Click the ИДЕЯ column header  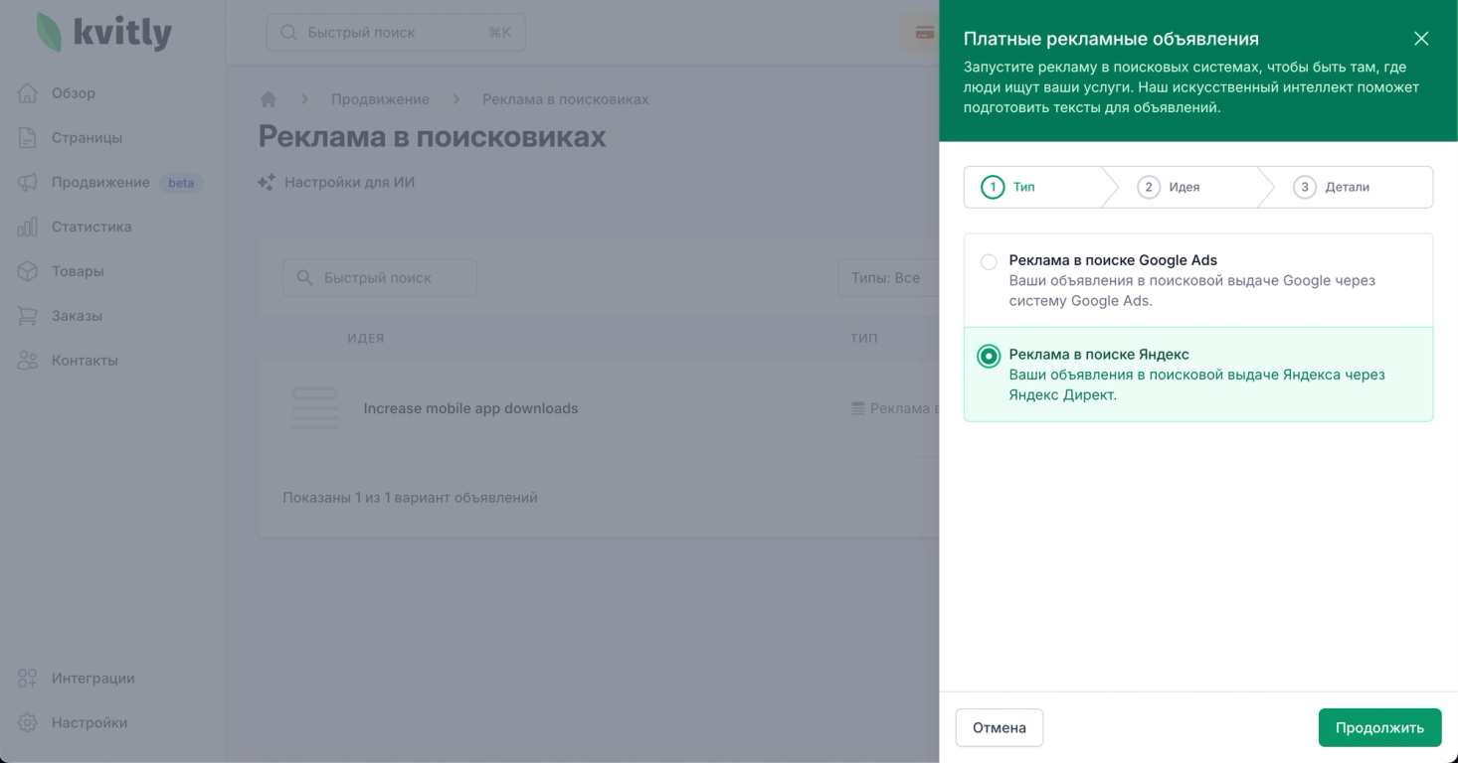(x=365, y=339)
